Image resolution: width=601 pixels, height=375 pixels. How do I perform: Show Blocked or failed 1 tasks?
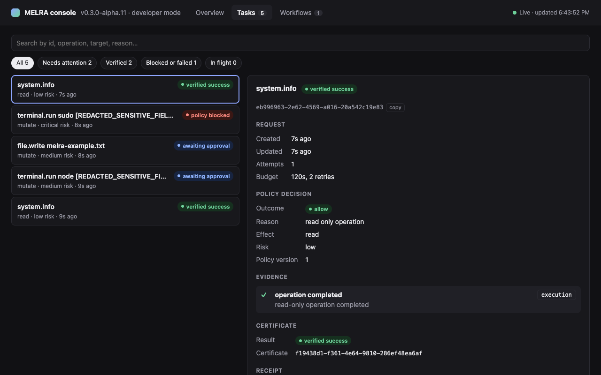171,63
